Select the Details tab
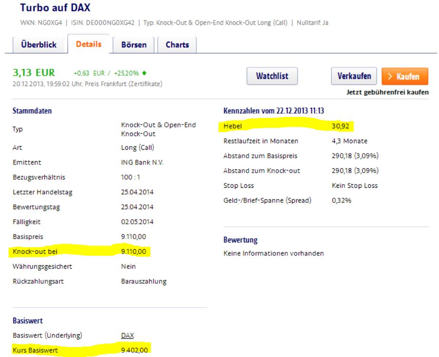Screen dimensions: 439x357 pyautogui.click(x=89, y=45)
